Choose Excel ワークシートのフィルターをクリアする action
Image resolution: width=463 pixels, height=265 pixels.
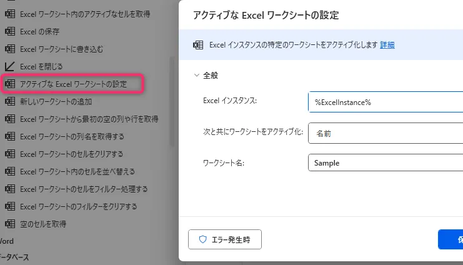78,206
